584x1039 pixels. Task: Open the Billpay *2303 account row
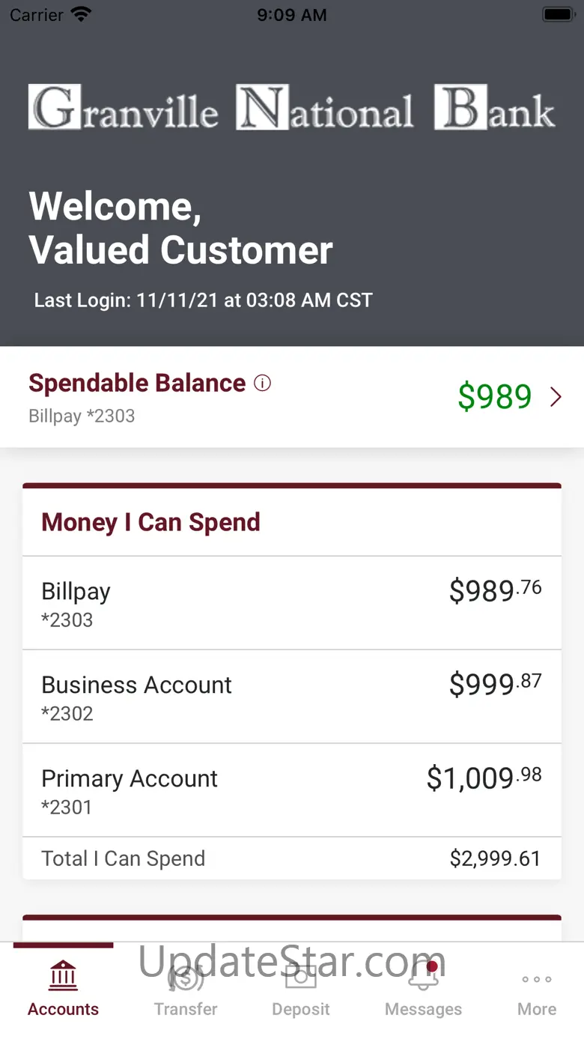pos(292,603)
